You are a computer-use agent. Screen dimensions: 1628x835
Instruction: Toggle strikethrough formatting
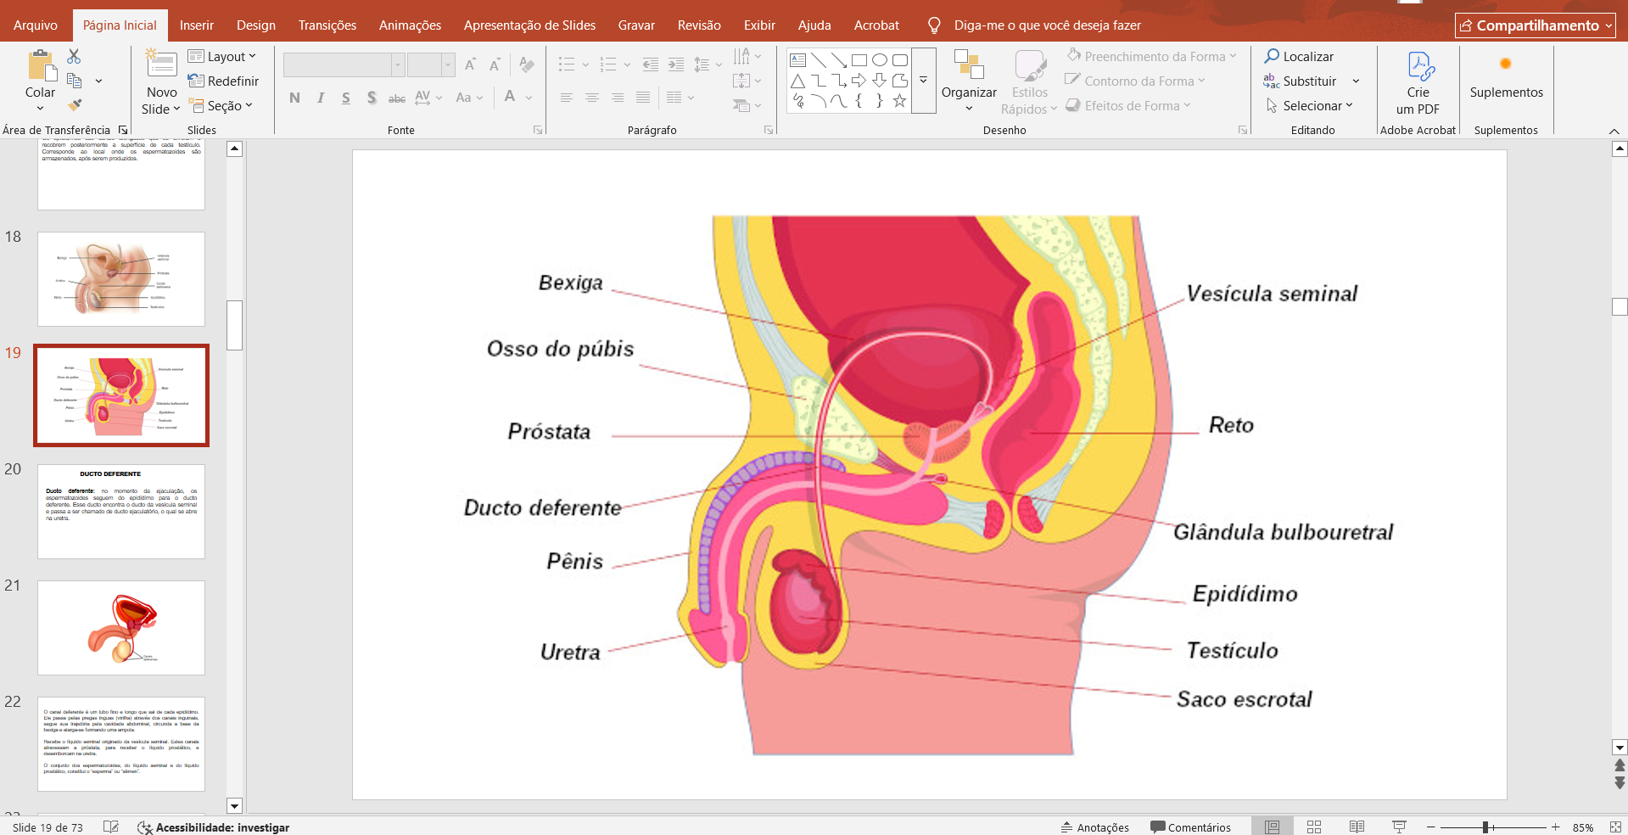[397, 98]
